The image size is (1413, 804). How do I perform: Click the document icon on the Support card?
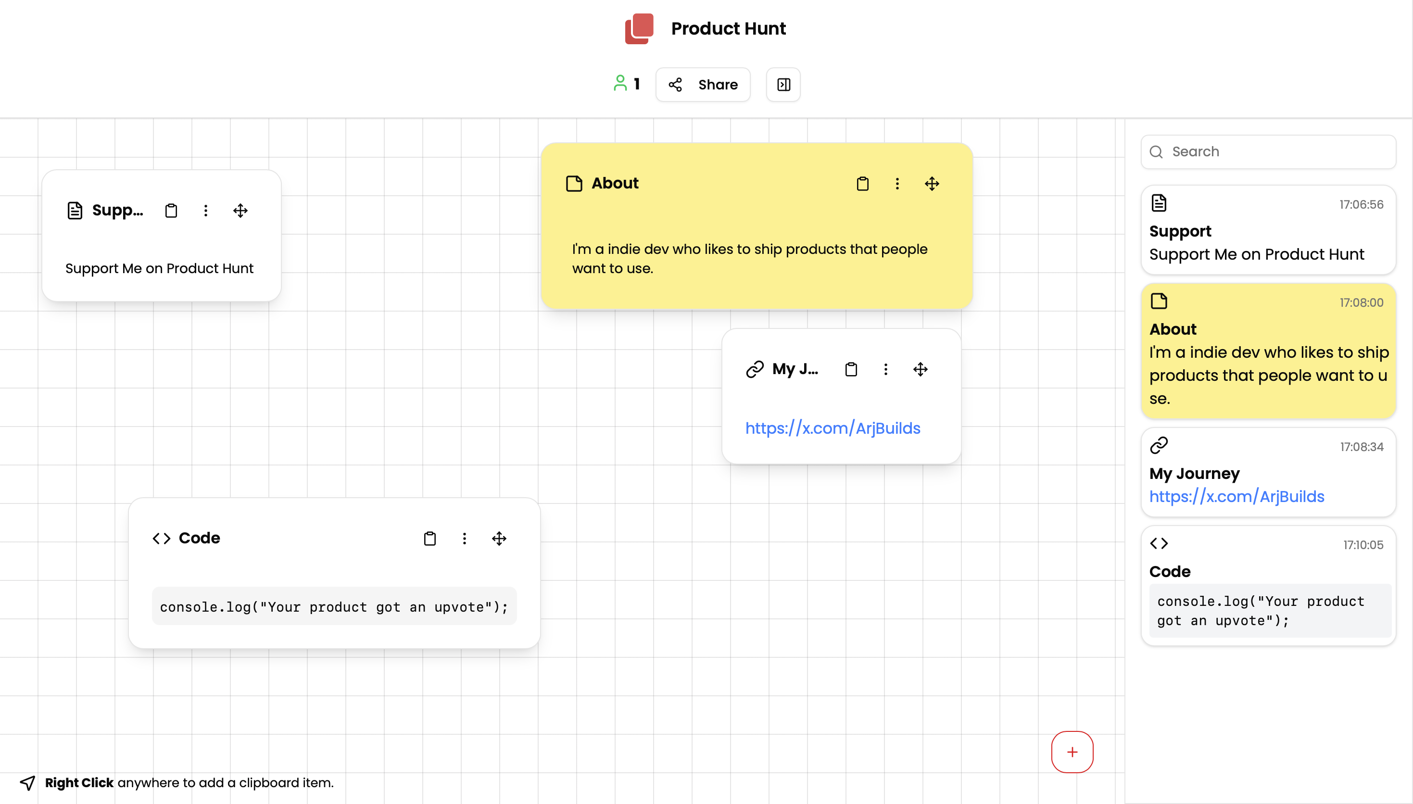(75, 210)
